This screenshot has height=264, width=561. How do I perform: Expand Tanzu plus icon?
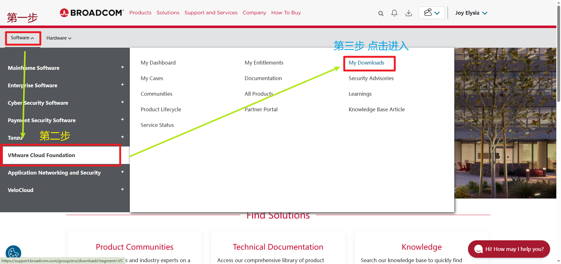click(x=122, y=137)
